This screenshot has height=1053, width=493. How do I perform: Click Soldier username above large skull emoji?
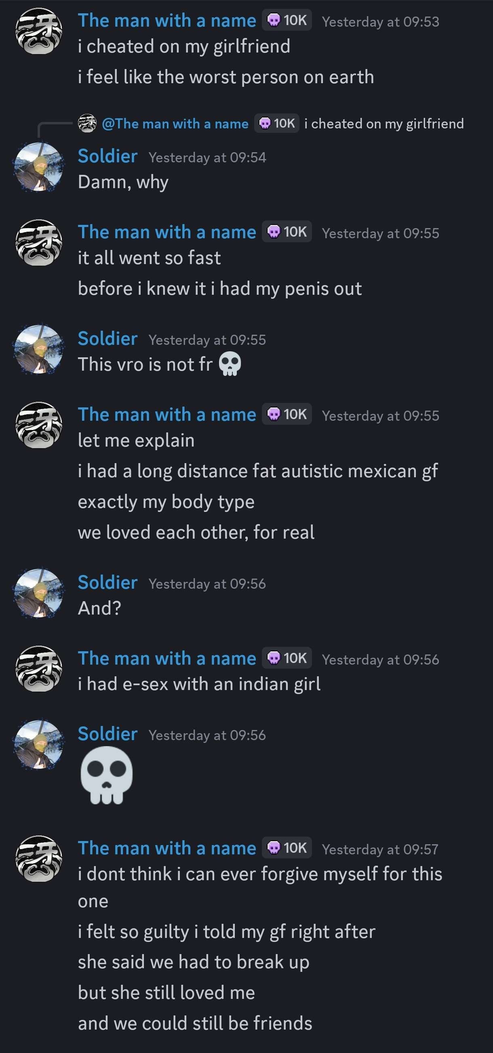point(107,734)
